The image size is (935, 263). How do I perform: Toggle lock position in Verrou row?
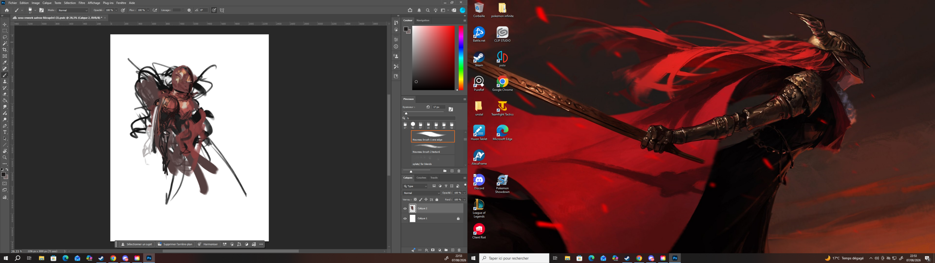coord(426,199)
